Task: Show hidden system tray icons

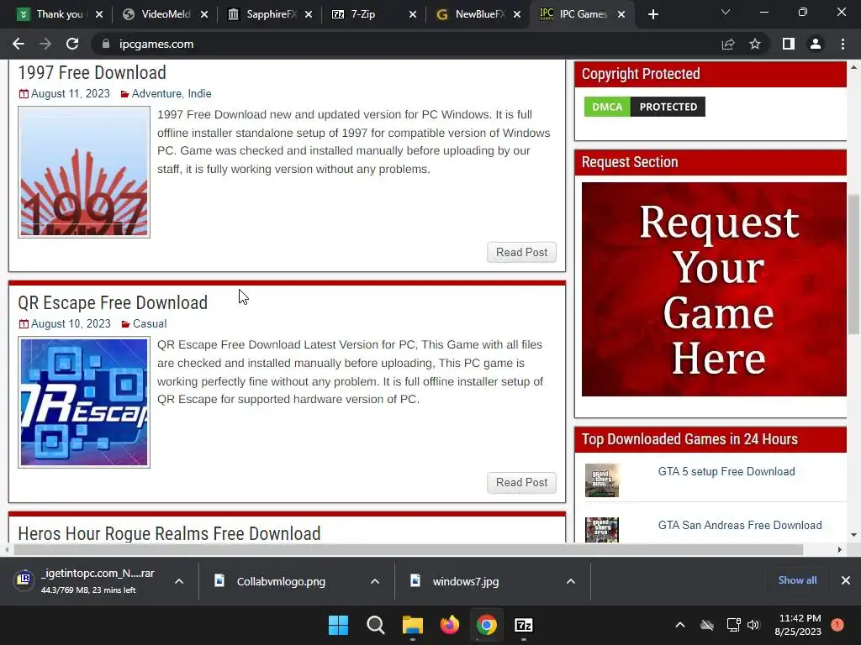Action: click(x=679, y=625)
